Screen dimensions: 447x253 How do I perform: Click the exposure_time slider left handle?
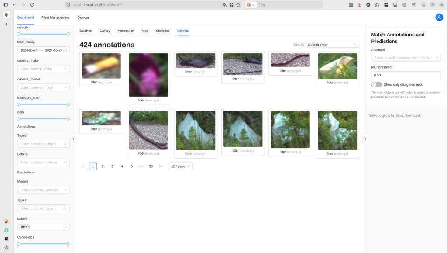pos(18,104)
